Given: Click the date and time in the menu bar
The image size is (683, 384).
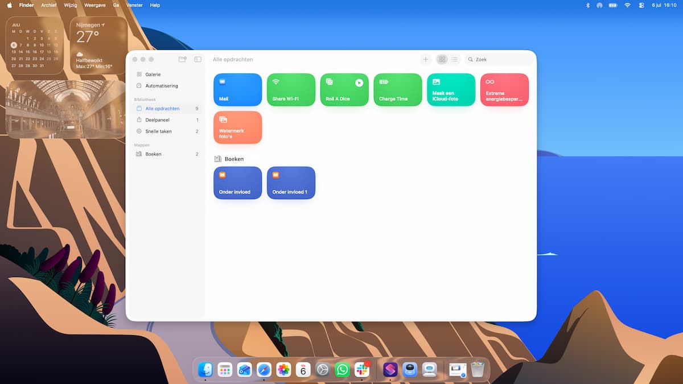Looking at the screenshot, I should (x=664, y=5).
